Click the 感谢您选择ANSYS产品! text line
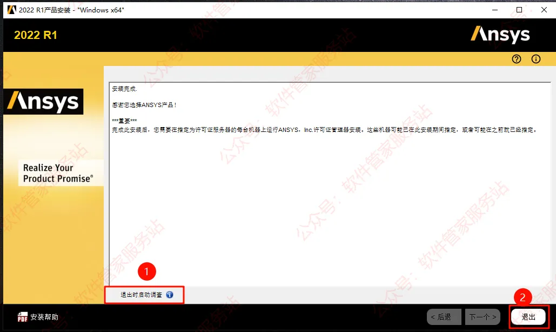 coord(144,105)
